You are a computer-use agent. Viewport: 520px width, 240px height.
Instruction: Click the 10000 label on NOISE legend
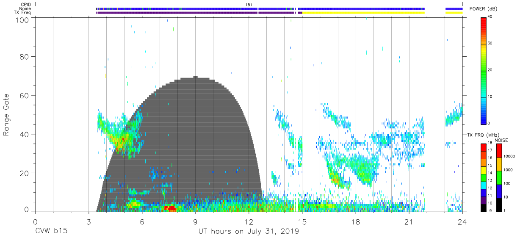(x=510, y=156)
